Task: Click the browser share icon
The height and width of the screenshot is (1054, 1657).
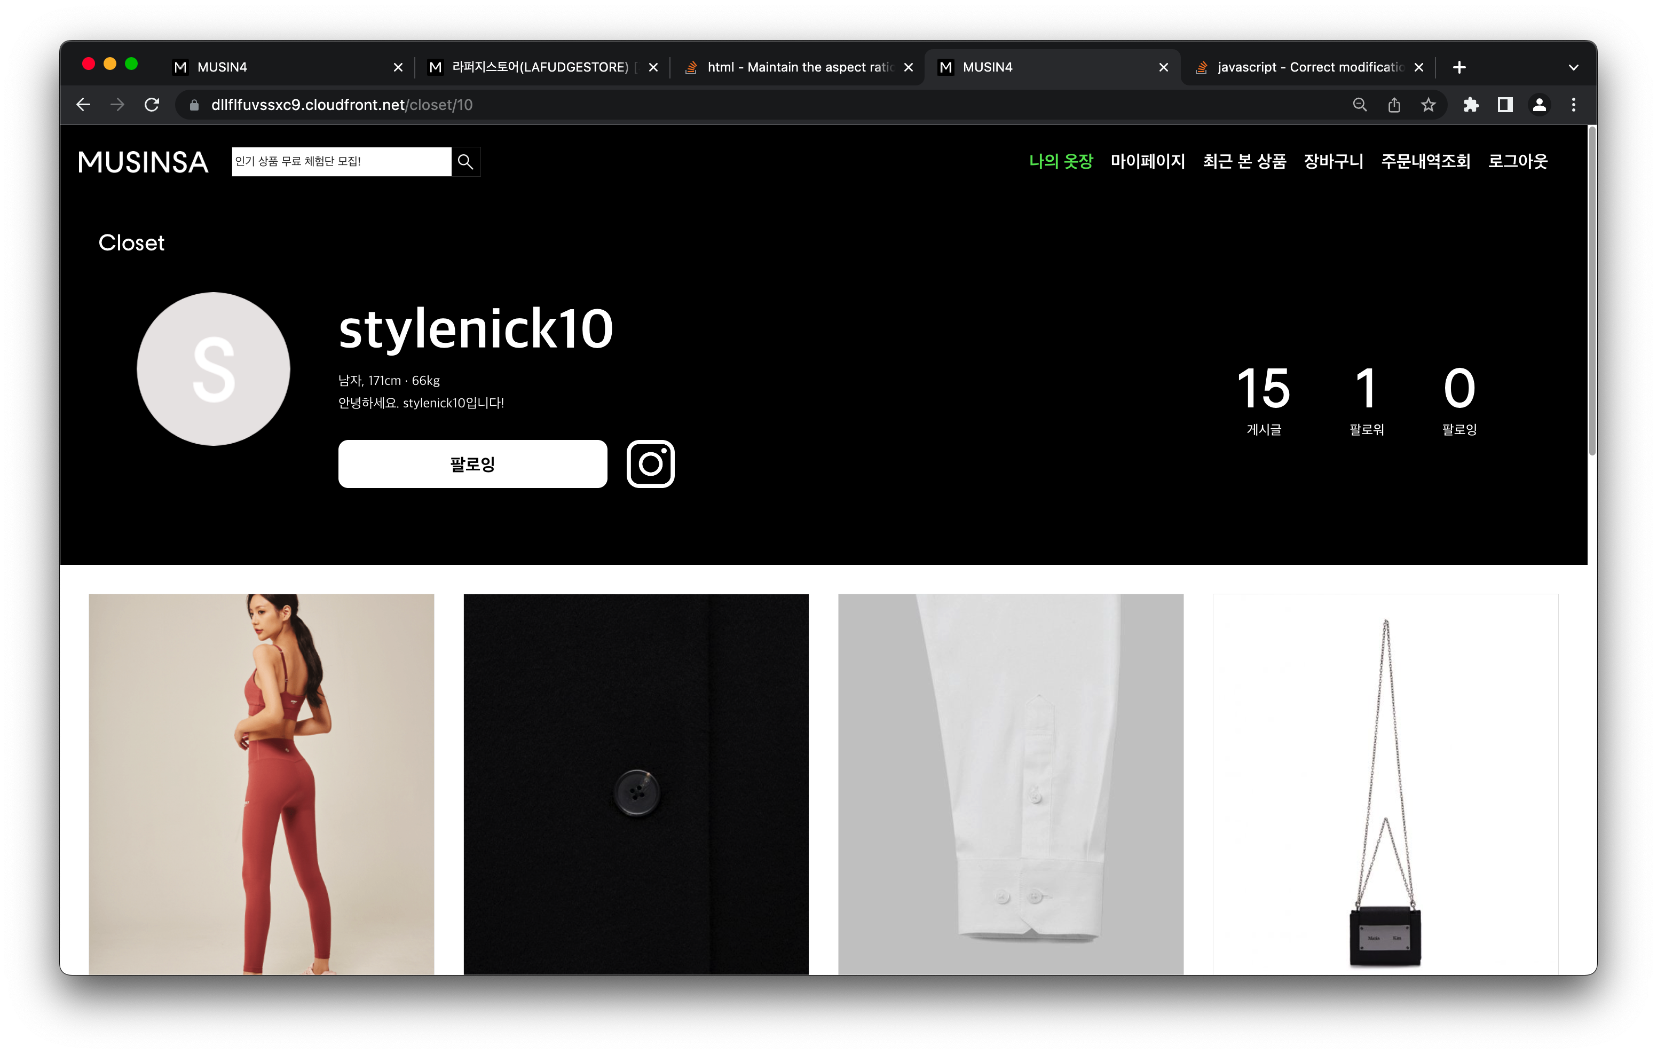Action: 1394,105
